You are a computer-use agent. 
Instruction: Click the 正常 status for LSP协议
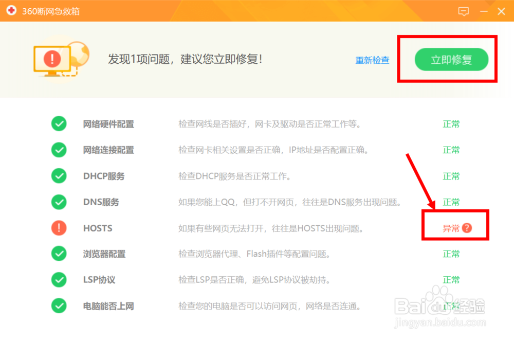pos(451,280)
